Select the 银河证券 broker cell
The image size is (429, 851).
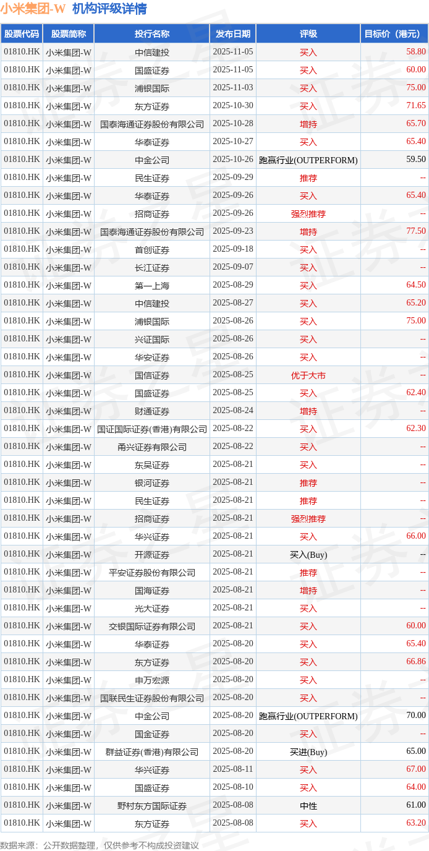coord(152,482)
